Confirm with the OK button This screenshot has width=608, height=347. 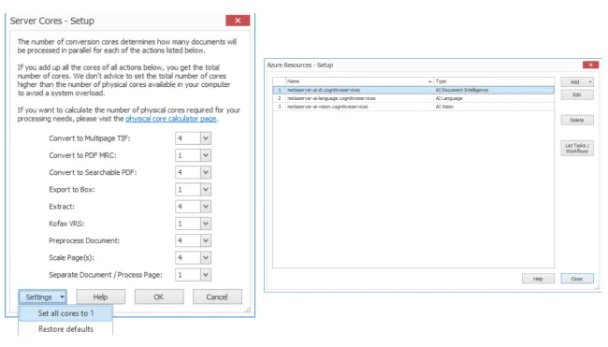point(159,297)
